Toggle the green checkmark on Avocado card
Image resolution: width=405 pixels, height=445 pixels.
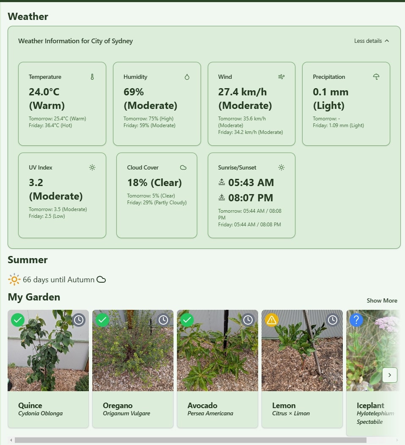(187, 320)
